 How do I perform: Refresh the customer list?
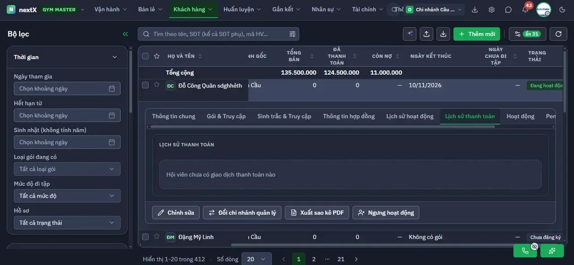pyautogui.click(x=558, y=34)
